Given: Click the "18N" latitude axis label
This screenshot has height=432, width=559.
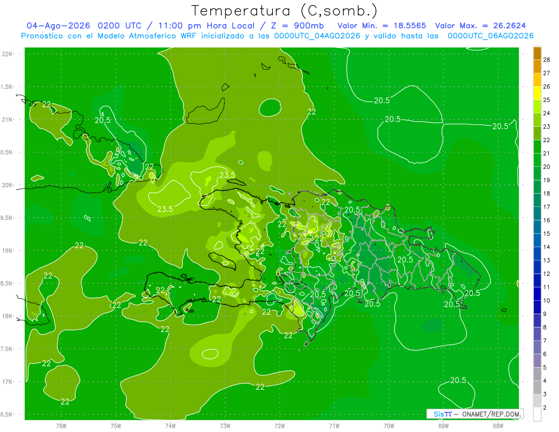Looking at the screenshot, I should (x=7, y=316).
